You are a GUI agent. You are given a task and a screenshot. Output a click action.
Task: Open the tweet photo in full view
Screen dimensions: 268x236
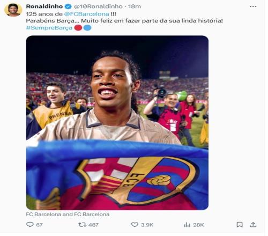[117, 123]
